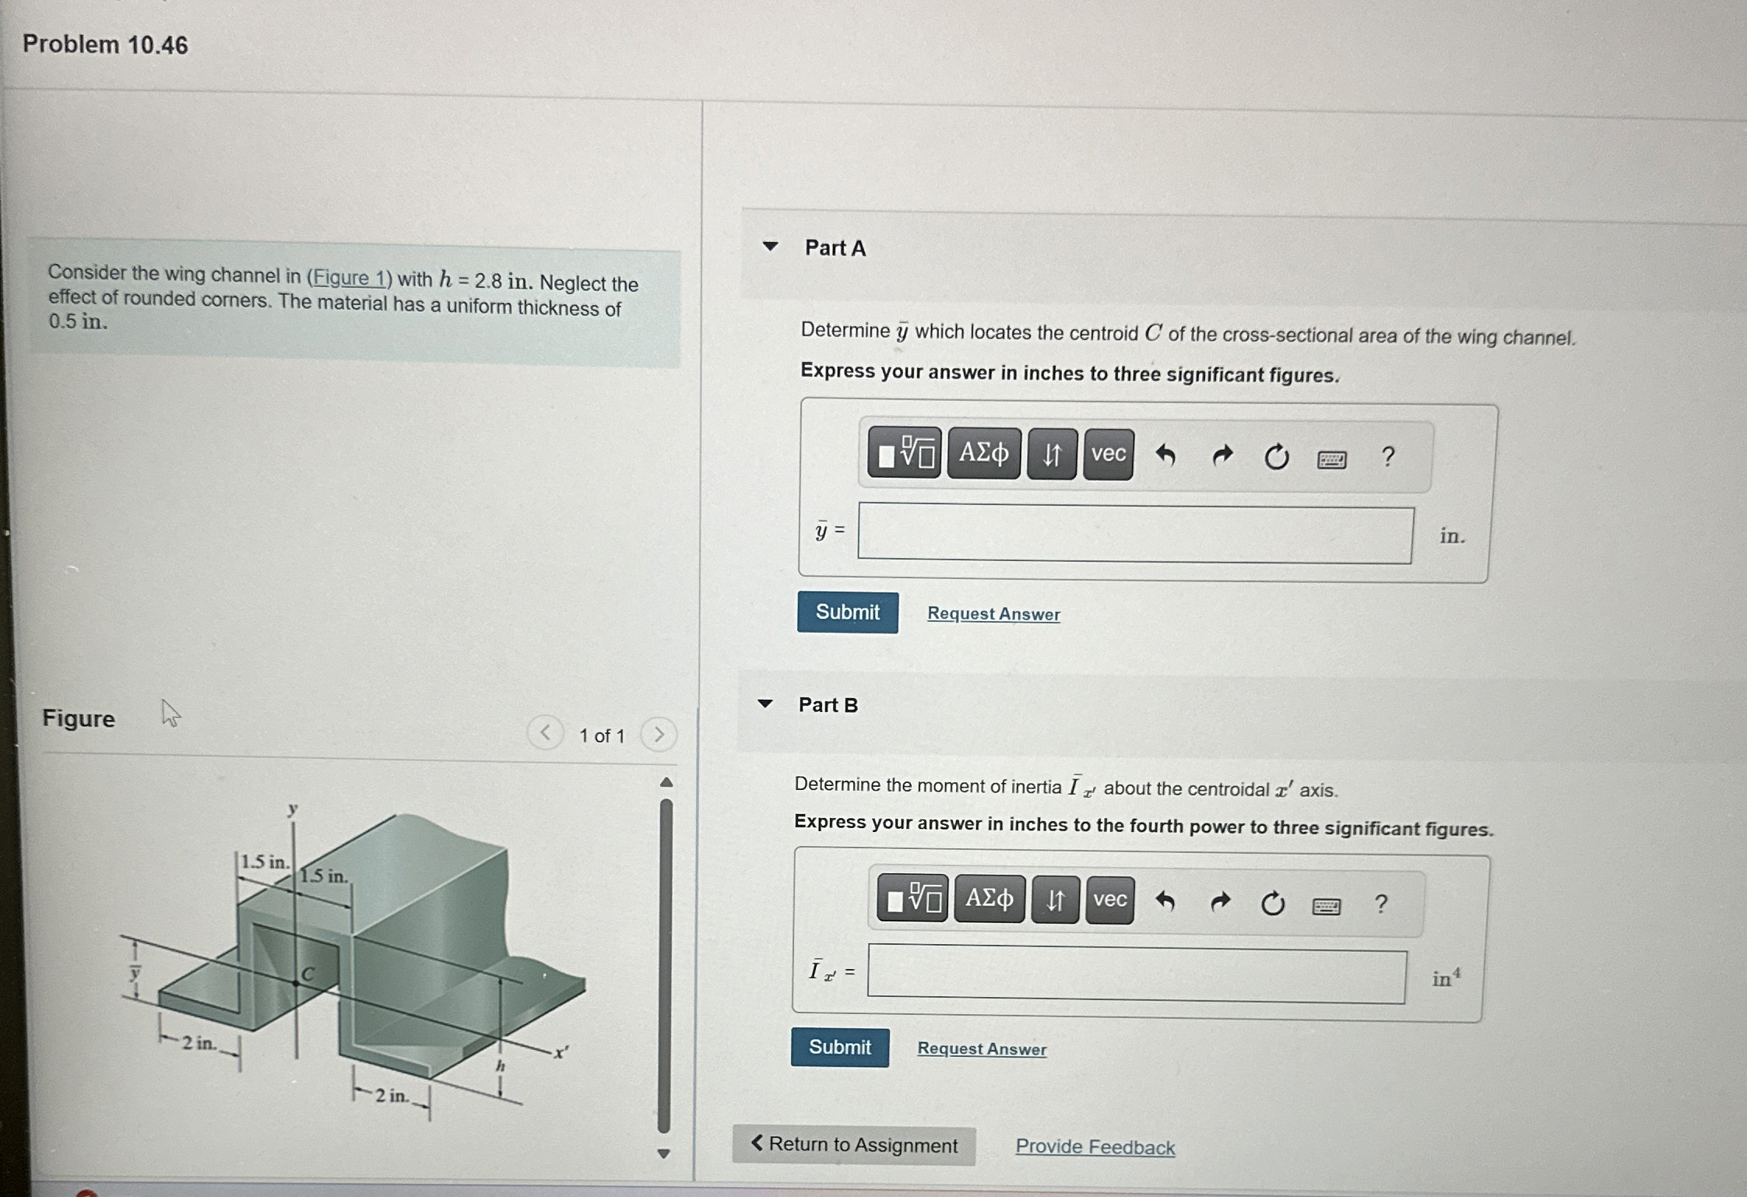Image resolution: width=1747 pixels, height=1197 pixels.
Task: Collapse the Part B section
Action: pyautogui.click(x=765, y=704)
